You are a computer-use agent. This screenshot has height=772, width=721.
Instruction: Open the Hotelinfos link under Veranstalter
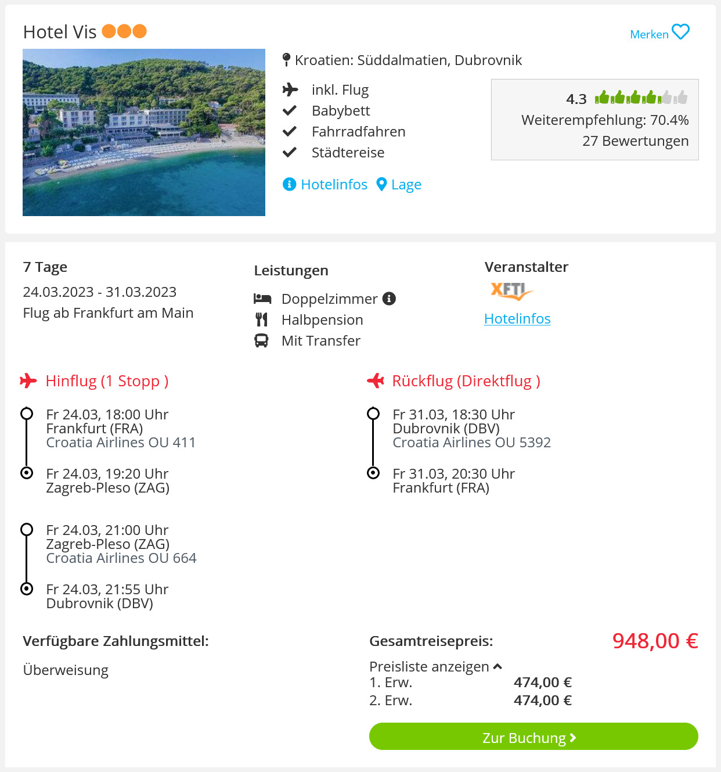517,319
